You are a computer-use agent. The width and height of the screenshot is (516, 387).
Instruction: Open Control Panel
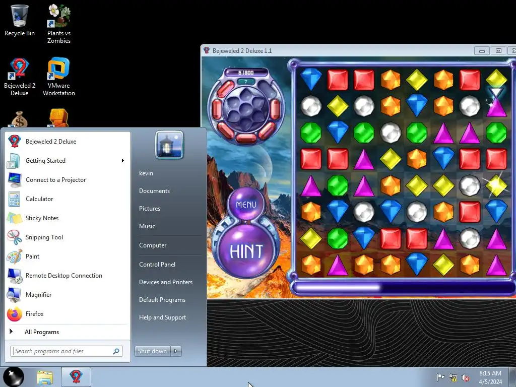click(157, 264)
